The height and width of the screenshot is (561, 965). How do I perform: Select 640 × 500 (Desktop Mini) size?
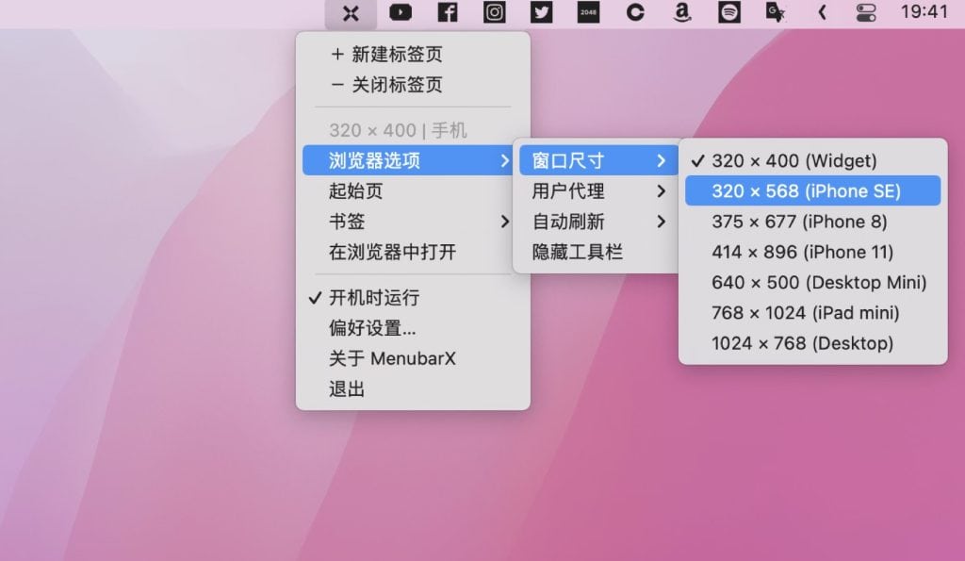[x=813, y=283]
